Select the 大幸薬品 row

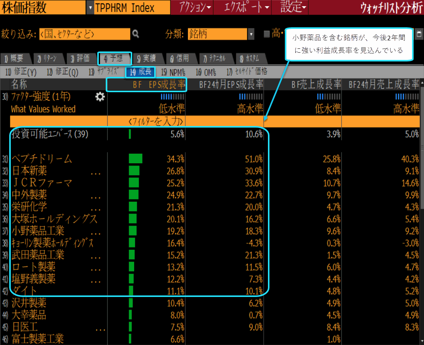(x=211, y=315)
